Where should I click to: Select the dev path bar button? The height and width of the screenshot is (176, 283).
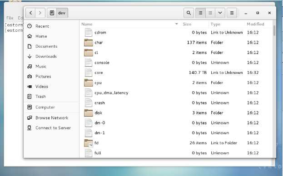(x=62, y=13)
